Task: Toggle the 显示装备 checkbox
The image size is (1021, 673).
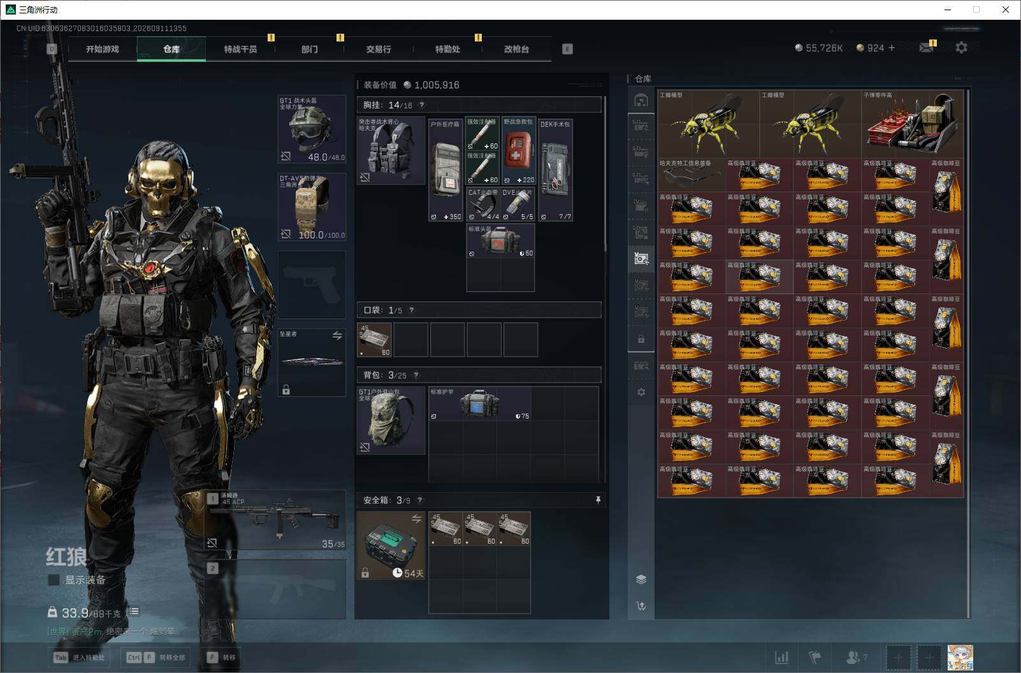Action: tap(54, 580)
